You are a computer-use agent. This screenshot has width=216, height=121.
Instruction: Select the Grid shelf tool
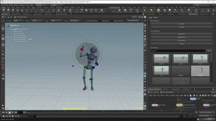[x=22, y=10]
